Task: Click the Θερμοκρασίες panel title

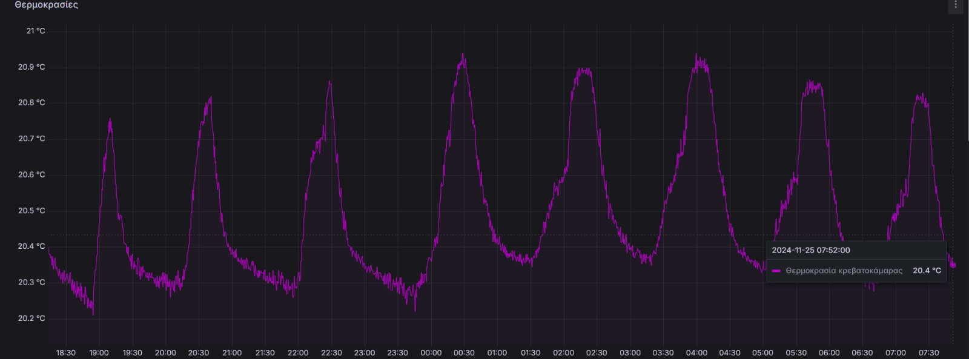Action: [46, 5]
